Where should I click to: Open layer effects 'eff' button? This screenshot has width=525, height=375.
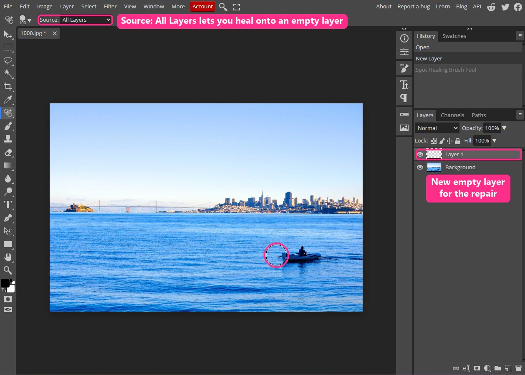click(466, 368)
